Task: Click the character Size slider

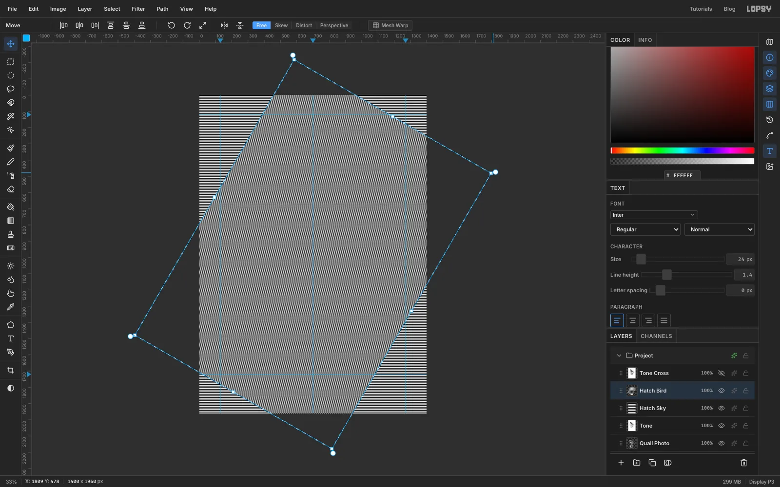Action: click(678, 259)
